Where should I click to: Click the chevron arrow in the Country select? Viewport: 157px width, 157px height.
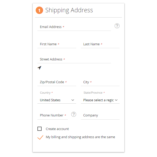pyautogui.click(x=73, y=100)
